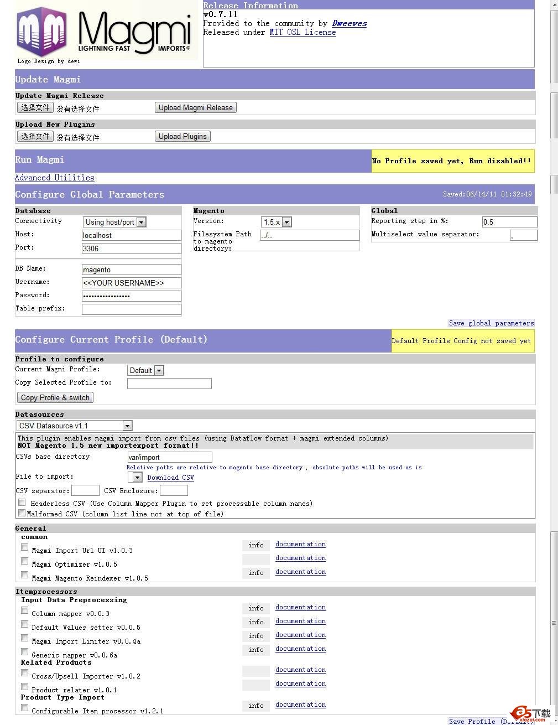
Task: Open the Dweeves community link
Action: tap(349, 23)
